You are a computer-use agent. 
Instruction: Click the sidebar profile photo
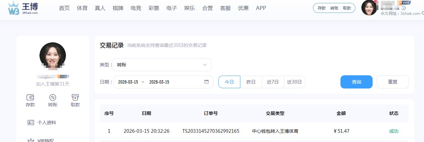click(x=53, y=55)
